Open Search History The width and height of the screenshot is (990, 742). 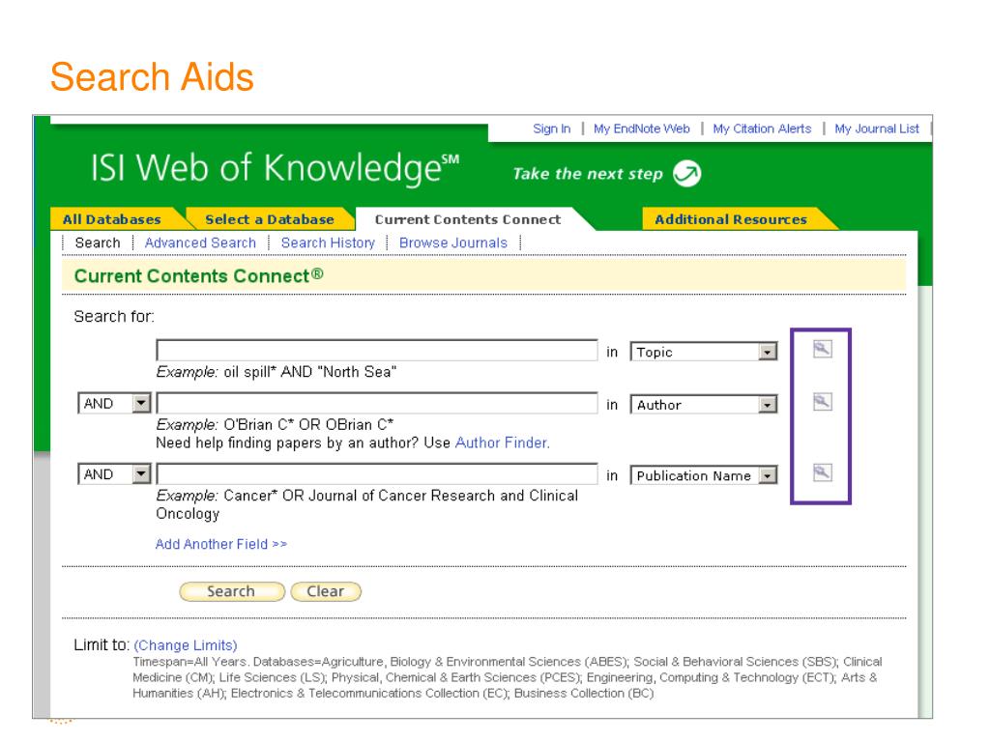(328, 243)
